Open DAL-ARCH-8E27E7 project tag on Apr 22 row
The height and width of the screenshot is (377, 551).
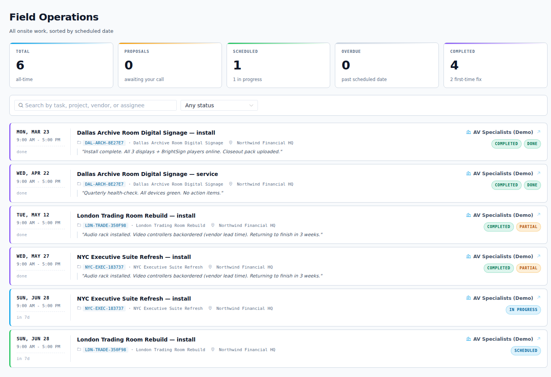104,184
